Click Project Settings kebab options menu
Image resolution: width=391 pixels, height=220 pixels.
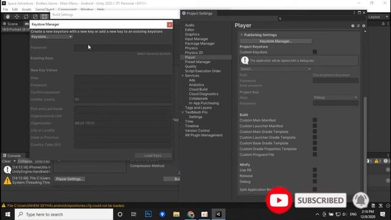pos(354,13)
